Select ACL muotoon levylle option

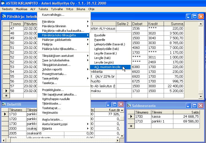pyautogui.click(x=110, y=67)
